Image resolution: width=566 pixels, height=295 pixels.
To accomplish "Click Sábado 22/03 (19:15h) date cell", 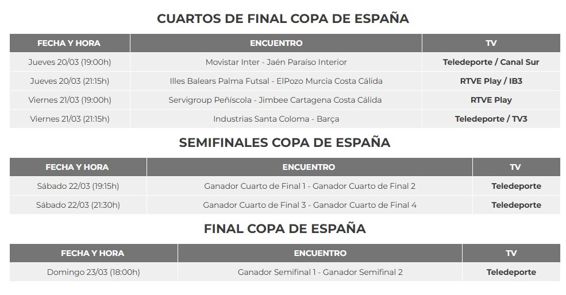I will tap(78, 186).
